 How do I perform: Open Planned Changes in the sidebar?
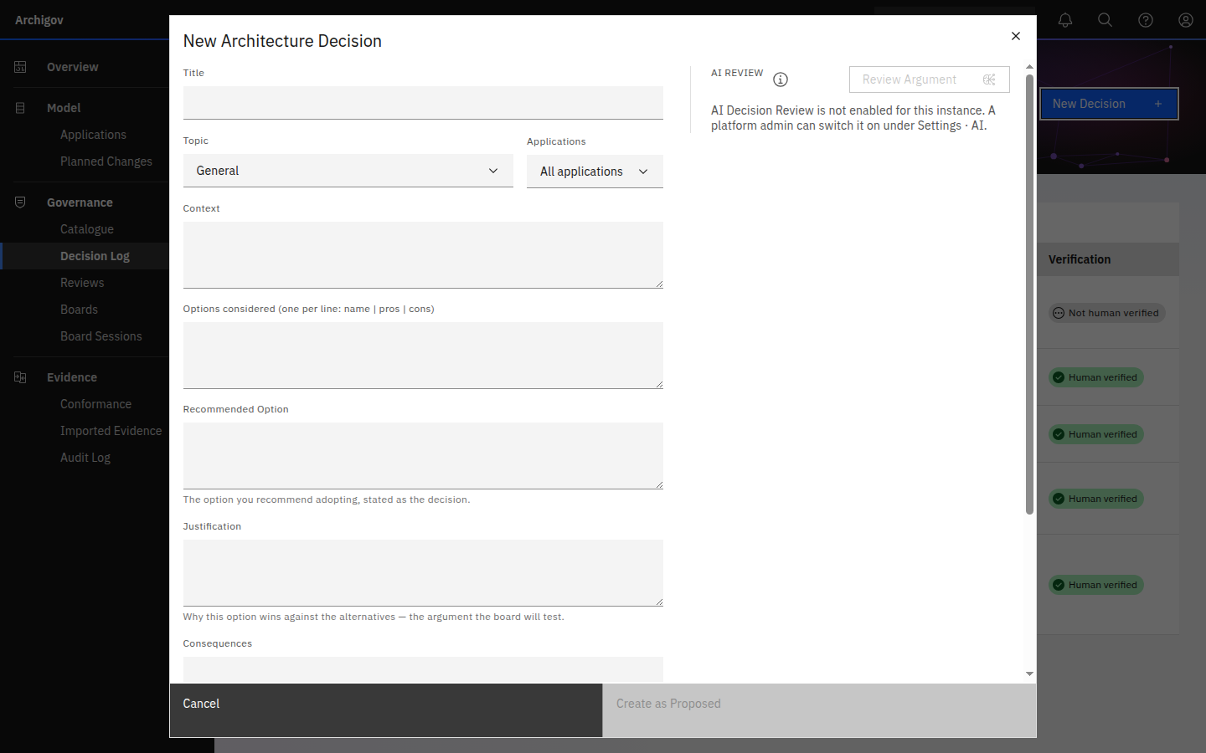pos(106,161)
